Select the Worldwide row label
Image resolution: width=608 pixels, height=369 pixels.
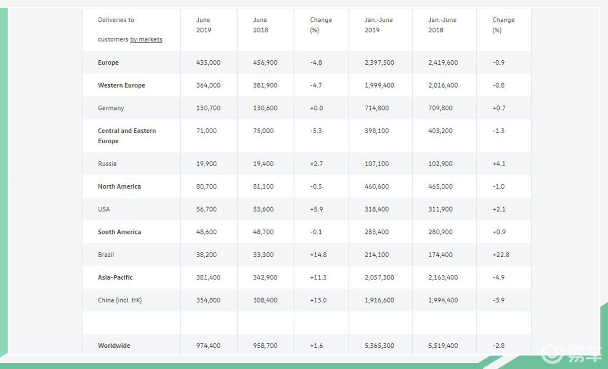(x=114, y=346)
